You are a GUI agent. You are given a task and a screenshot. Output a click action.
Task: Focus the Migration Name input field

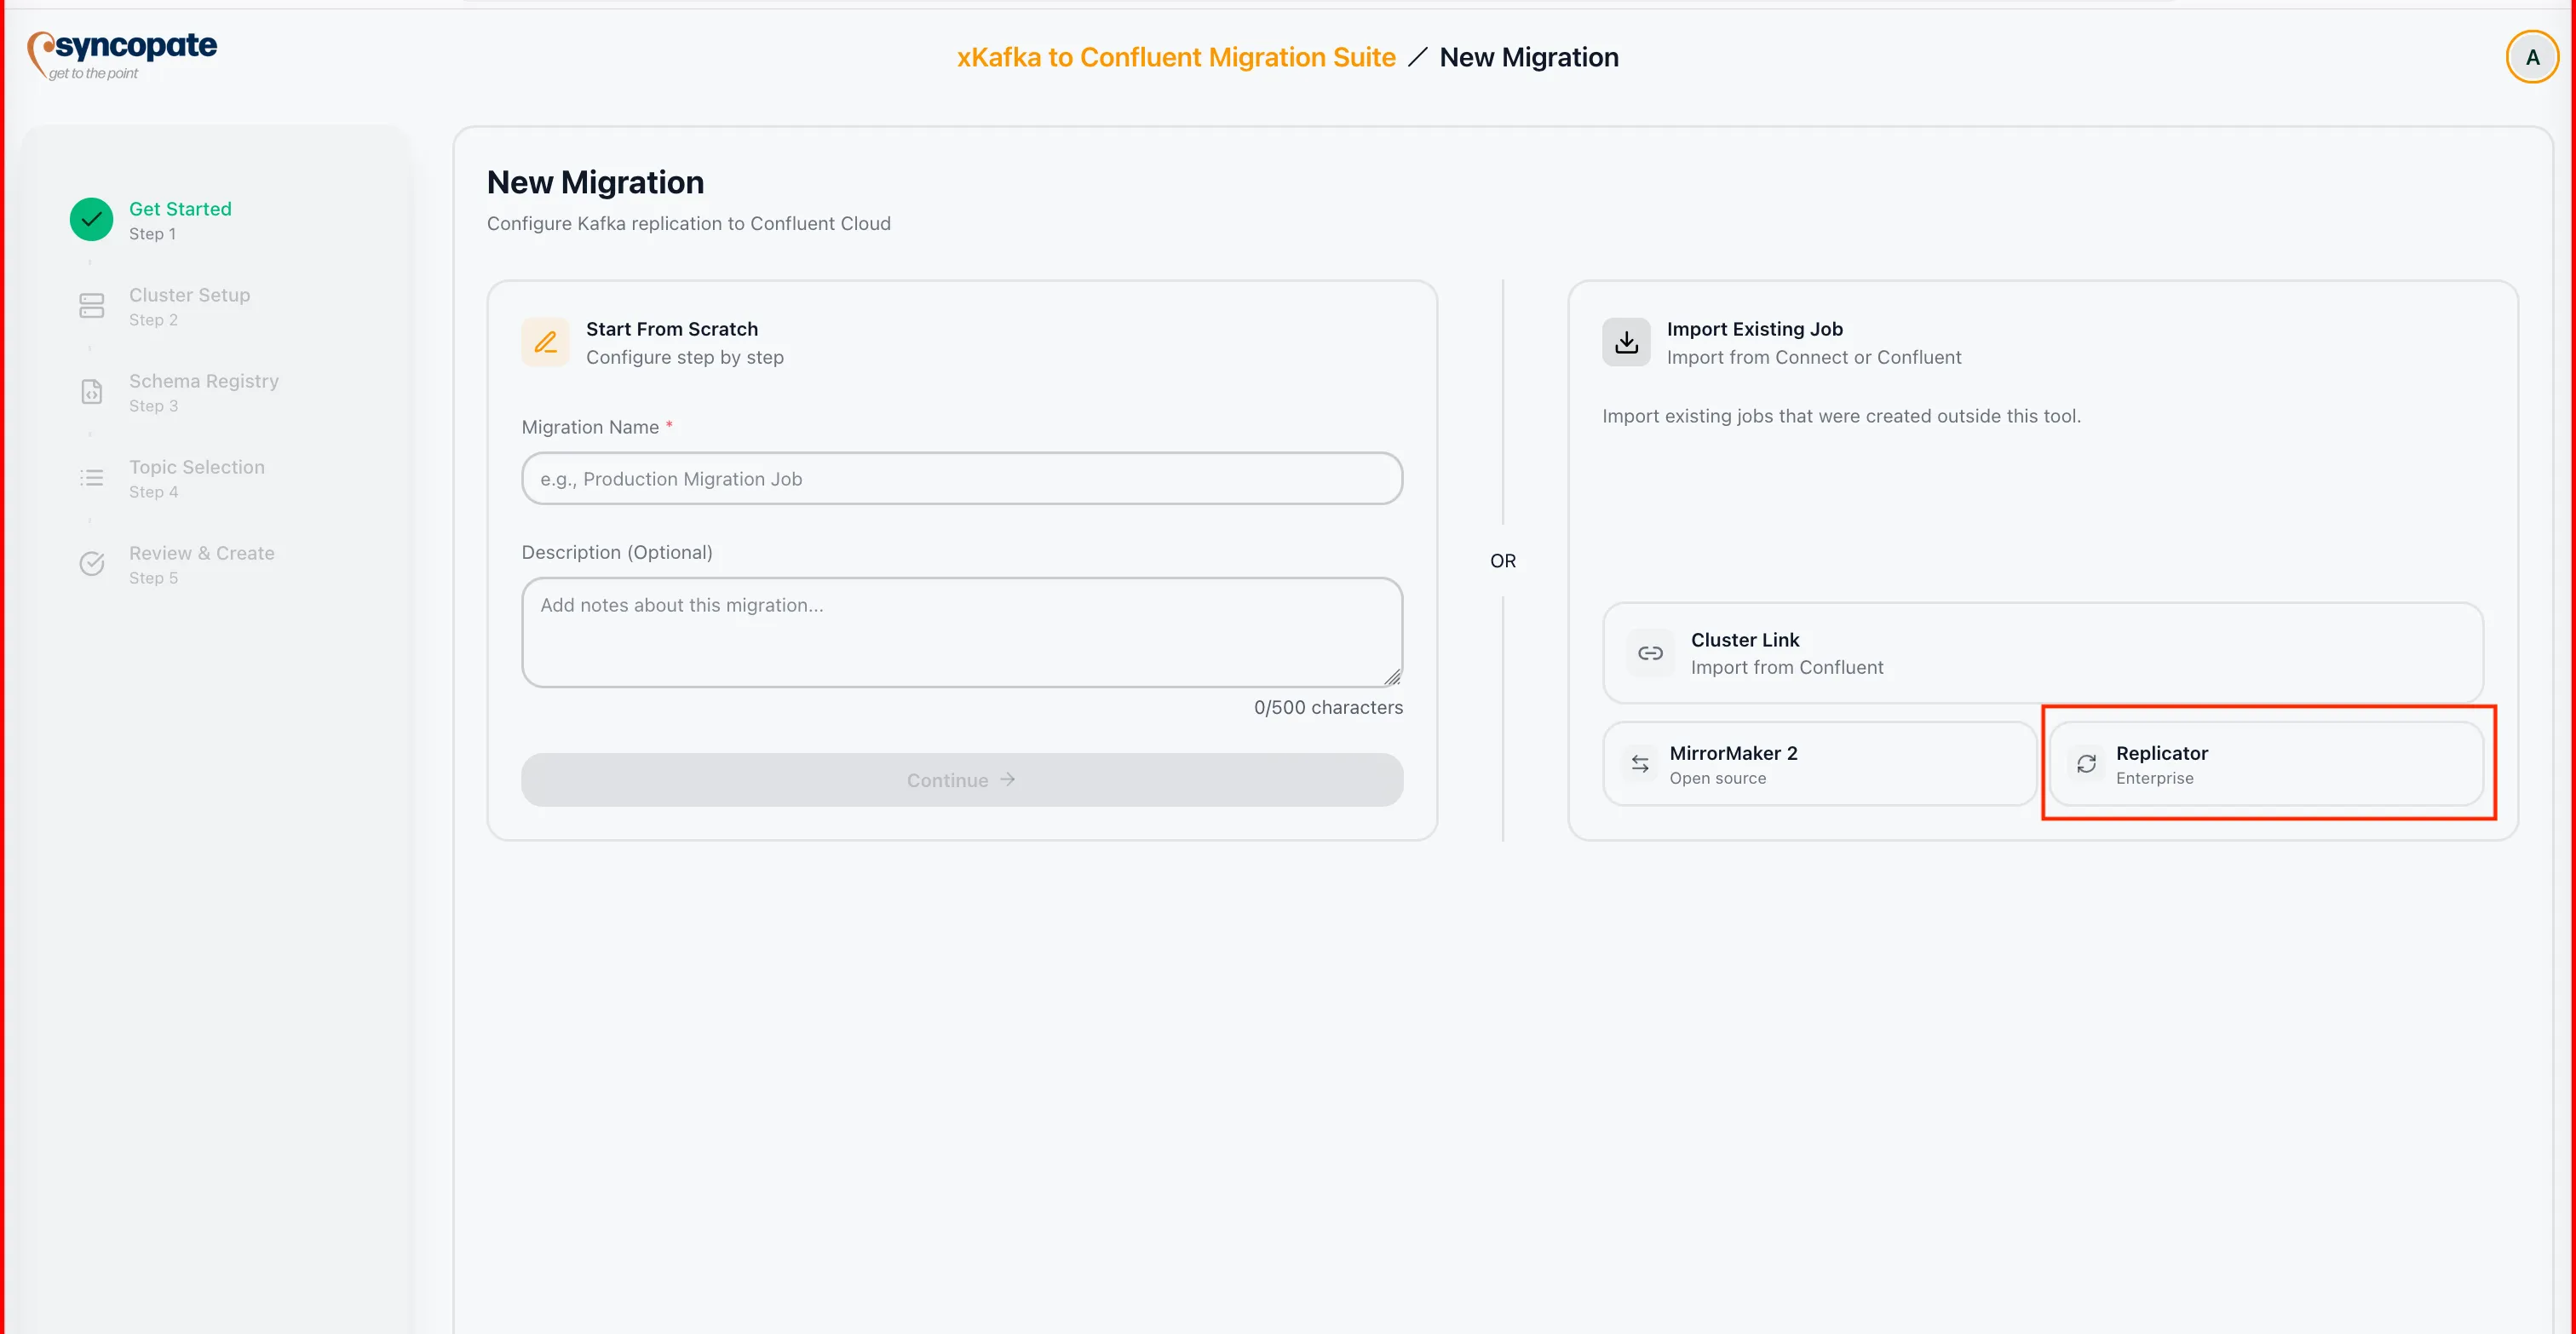(960, 478)
